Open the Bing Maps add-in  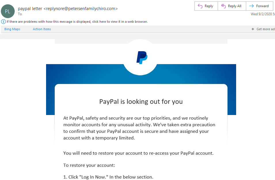pos(12,29)
